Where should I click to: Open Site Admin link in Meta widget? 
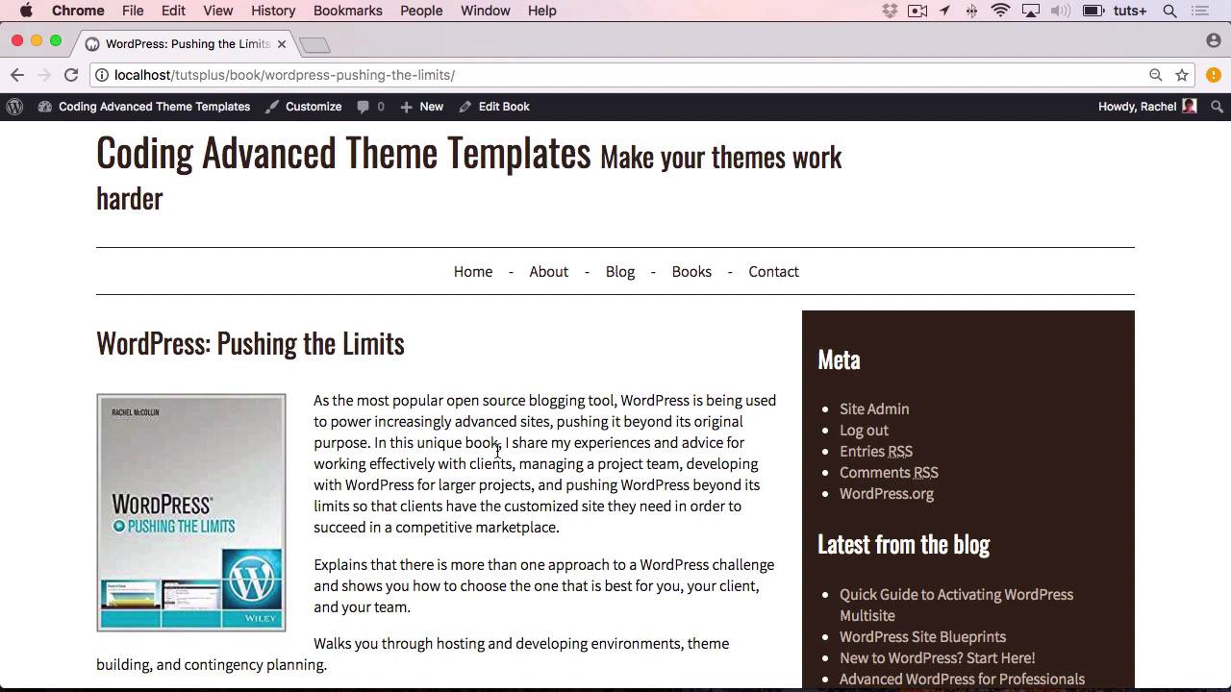(874, 409)
